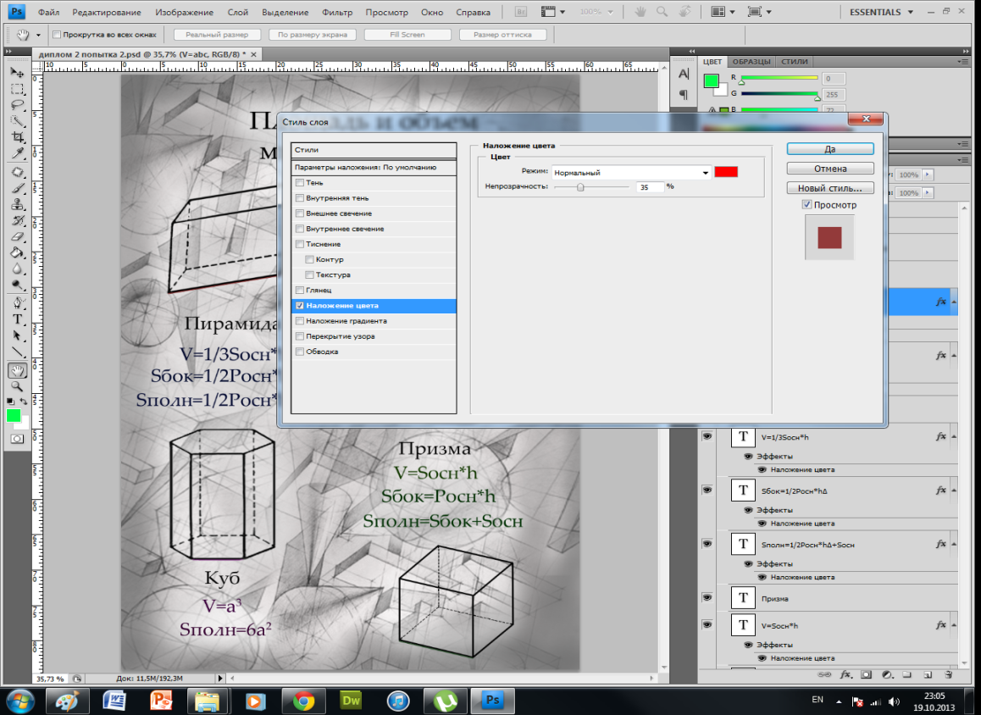Open Hand tool preset picker arrow
The height and width of the screenshot is (715, 981).
click(x=38, y=35)
